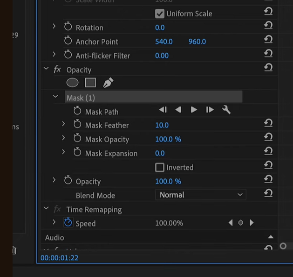Create an ellipse mask under Opacity

pyautogui.click(x=72, y=83)
